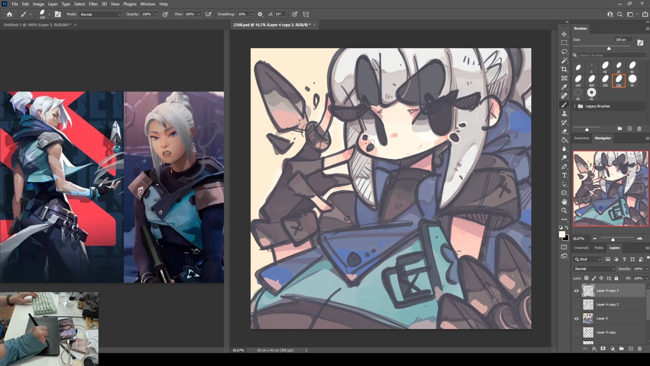Select the Pen tool
This screenshot has height=366, width=650.
(564, 167)
